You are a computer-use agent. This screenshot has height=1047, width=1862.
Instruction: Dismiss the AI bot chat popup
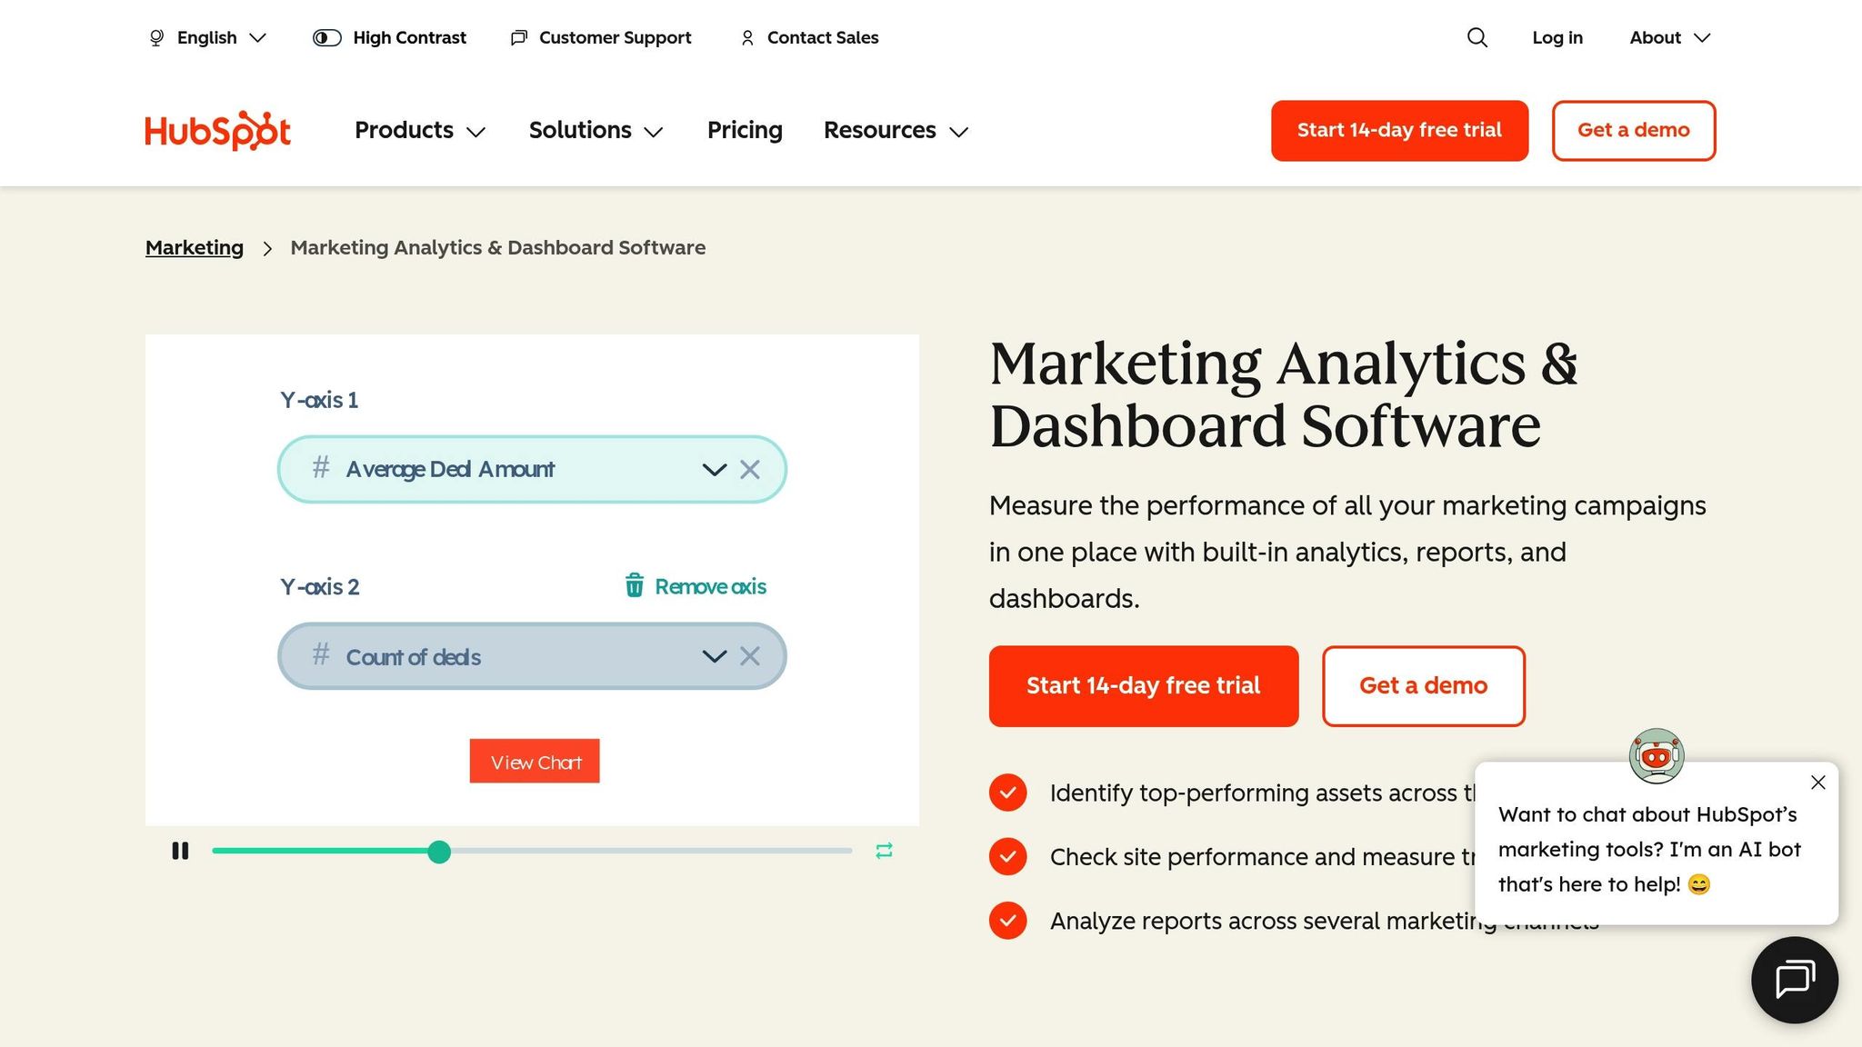pyautogui.click(x=1817, y=782)
